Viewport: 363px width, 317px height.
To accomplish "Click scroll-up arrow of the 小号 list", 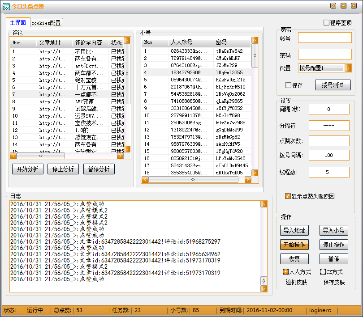I will tap(255, 40).
